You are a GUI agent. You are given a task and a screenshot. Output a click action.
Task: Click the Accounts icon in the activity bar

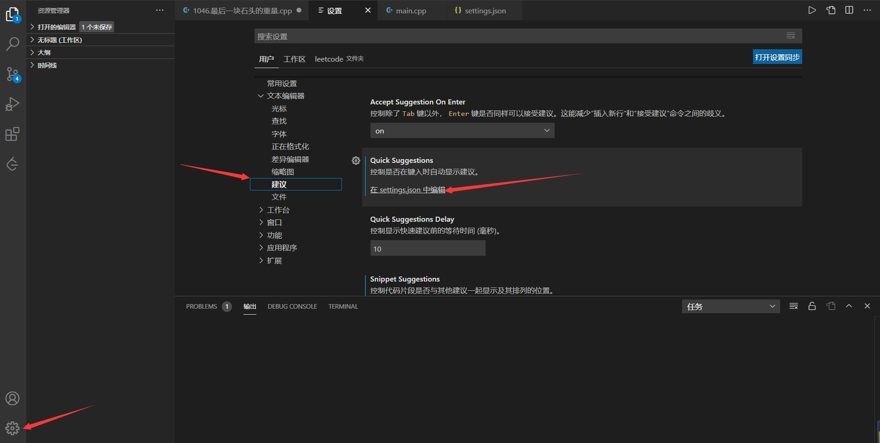(x=12, y=398)
